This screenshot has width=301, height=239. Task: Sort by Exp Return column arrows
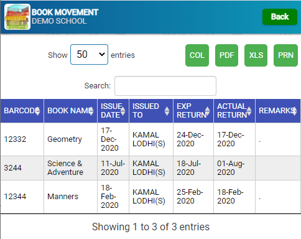tap(207, 111)
